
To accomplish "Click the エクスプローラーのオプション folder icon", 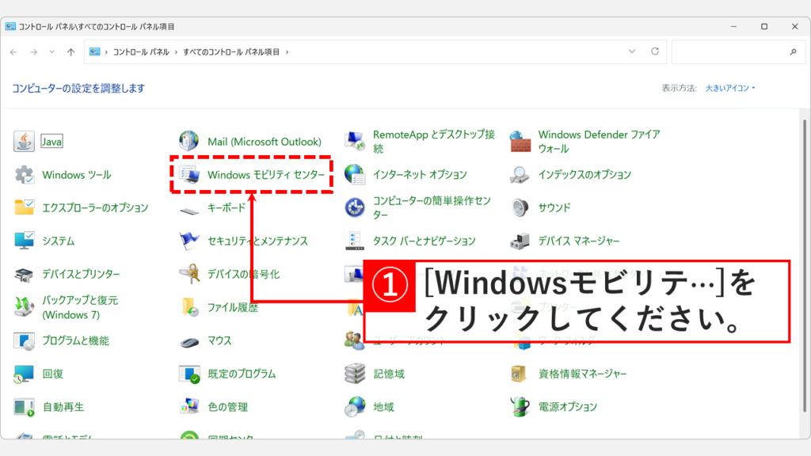I will coord(24,207).
